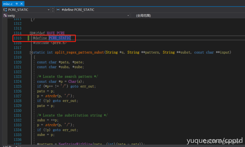Screen dimensions: 245x147
Task: Click Char(s) macro call on line 1324
Action: [x=75, y=81]
